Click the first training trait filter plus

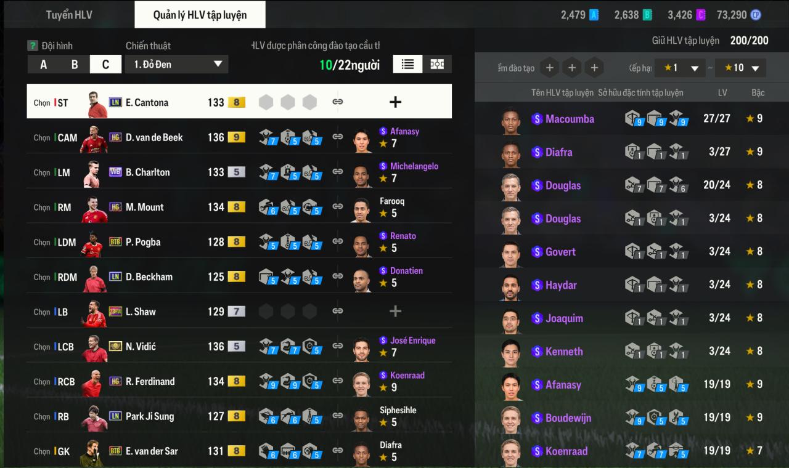550,68
